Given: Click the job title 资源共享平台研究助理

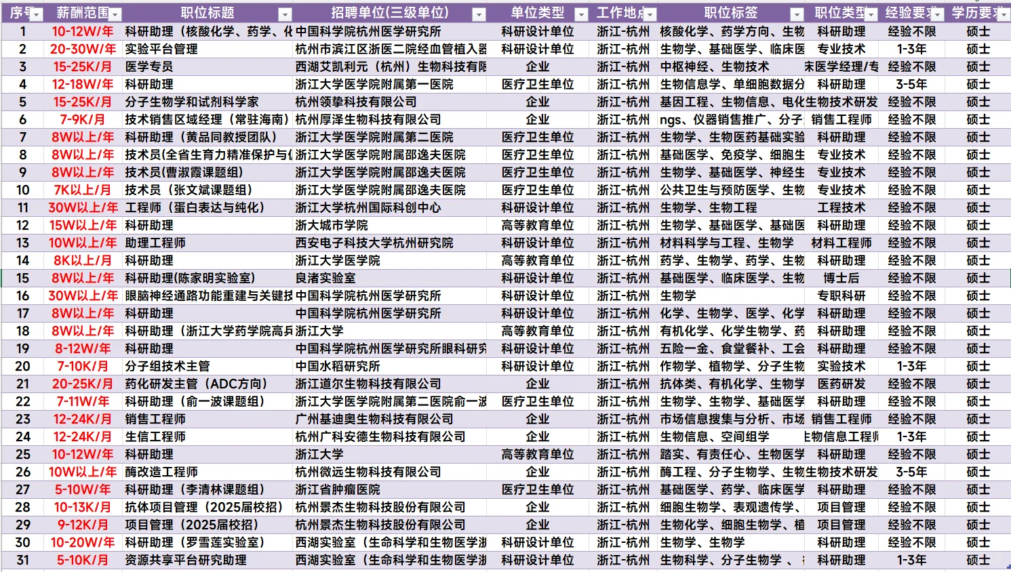Looking at the screenshot, I should click(x=186, y=560).
